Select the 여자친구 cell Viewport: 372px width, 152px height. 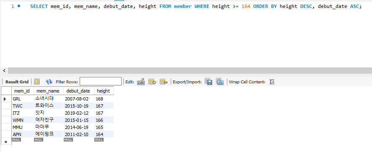coord(48,120)
